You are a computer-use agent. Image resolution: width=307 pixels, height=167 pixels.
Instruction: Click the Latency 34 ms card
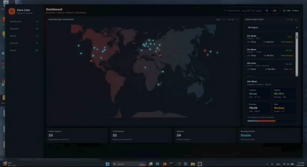pos(259,93)
